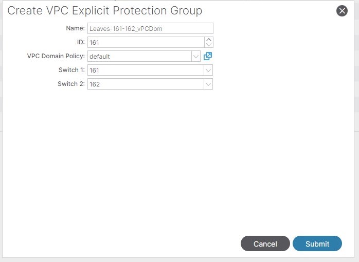Screen dimensions: 359x262
Task: Increment the ID value with up arrow
Action: pos(208,40)
